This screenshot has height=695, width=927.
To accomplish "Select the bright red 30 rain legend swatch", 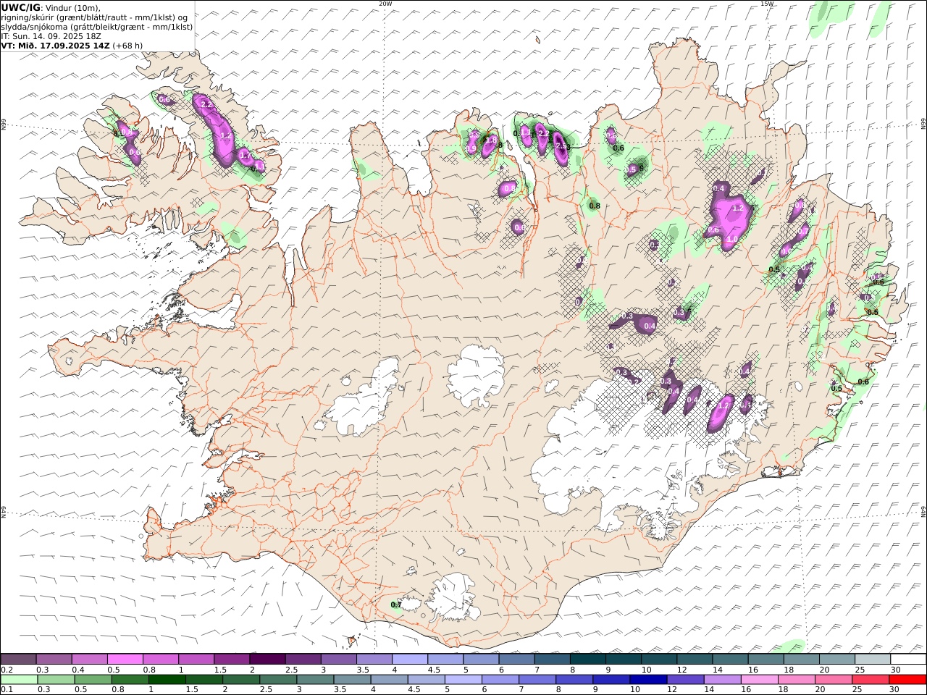I will (x=907, y=680).
